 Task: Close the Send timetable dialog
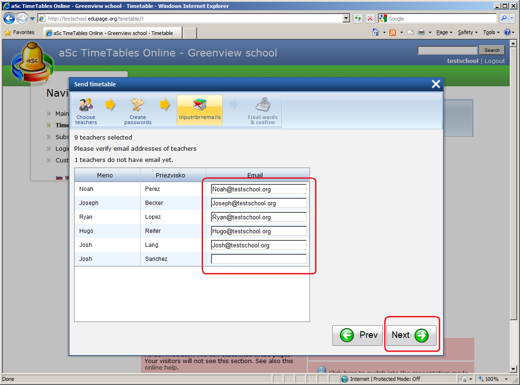[436, 84]
